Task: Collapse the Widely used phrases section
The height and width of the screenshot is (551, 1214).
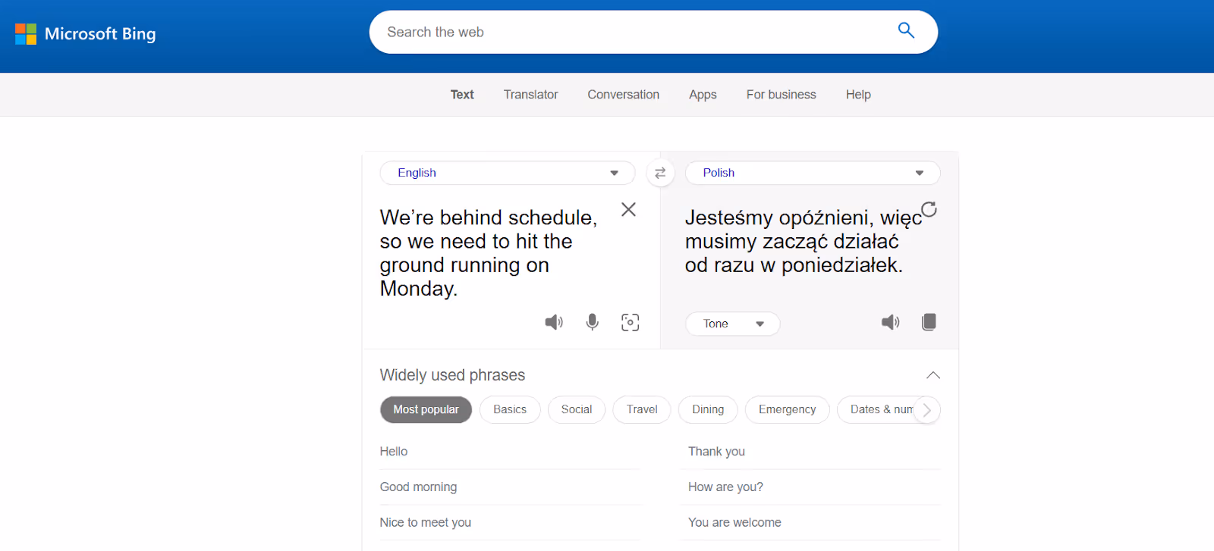Action: 933,375
